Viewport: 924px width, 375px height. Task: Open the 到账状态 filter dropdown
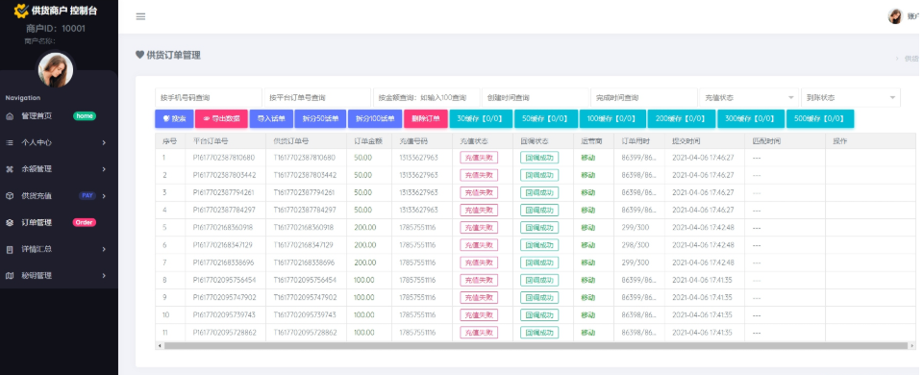point(851,97)
